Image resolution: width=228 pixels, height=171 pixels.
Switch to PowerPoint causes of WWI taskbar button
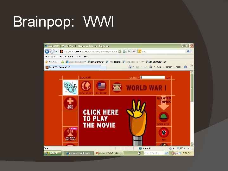[x=109, y=153]
